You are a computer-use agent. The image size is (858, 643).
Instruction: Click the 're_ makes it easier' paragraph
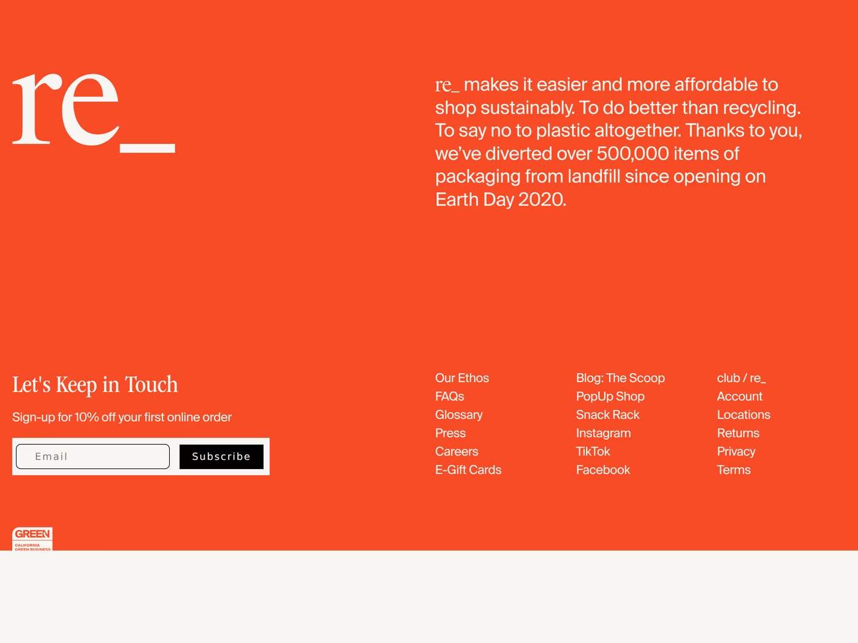pyautogui.click(x=618, y=141)
